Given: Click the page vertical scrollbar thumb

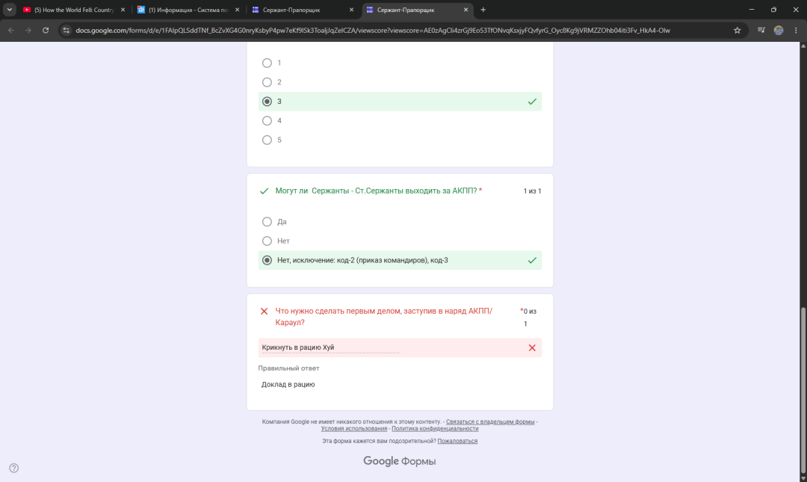Looking at the screenshot, I should (803, 389).
